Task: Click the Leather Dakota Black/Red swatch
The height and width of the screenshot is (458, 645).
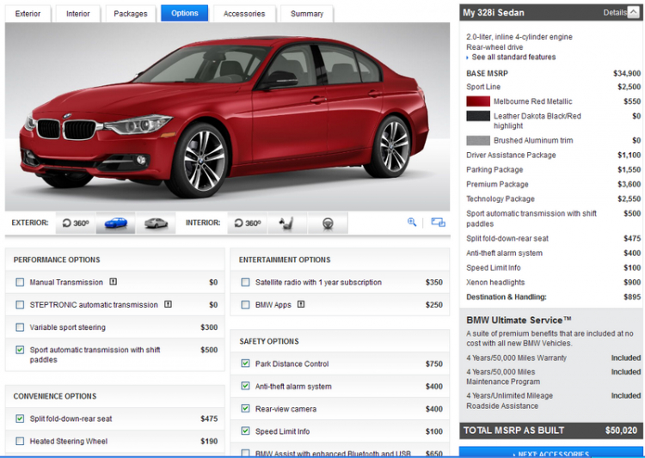Action: tap(478, 116)
